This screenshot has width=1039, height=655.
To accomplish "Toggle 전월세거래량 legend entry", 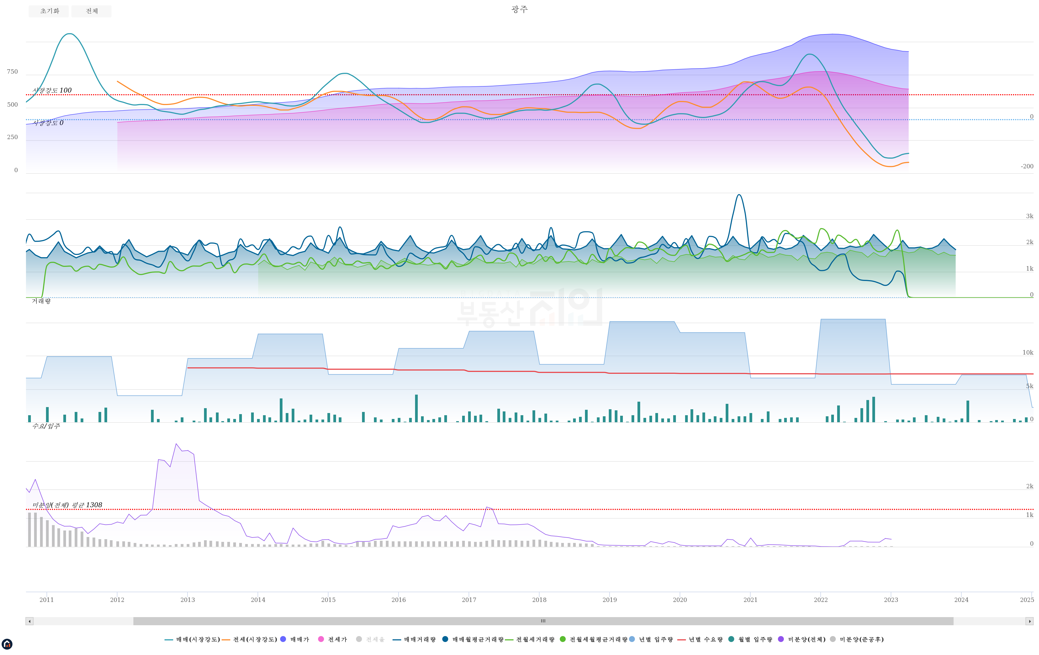I will tap(535, 640).
